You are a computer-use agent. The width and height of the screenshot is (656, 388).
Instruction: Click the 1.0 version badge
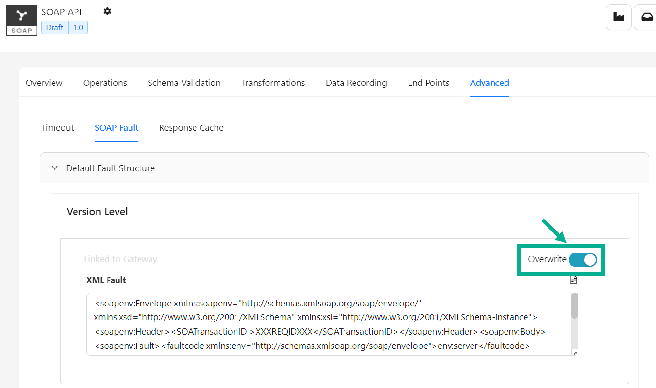78,28
